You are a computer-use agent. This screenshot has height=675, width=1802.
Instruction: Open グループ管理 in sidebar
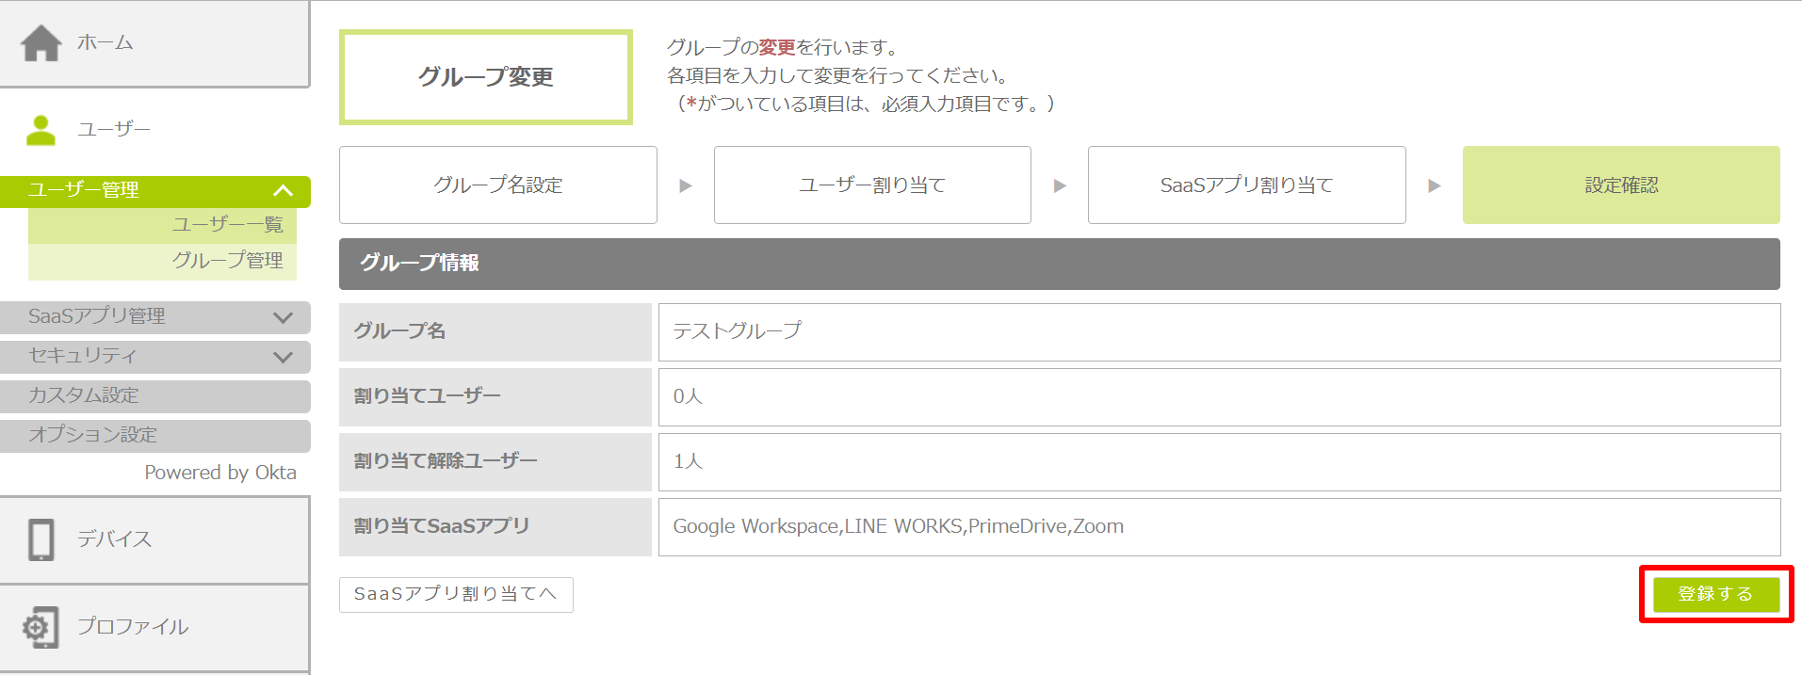click(227, 261)
